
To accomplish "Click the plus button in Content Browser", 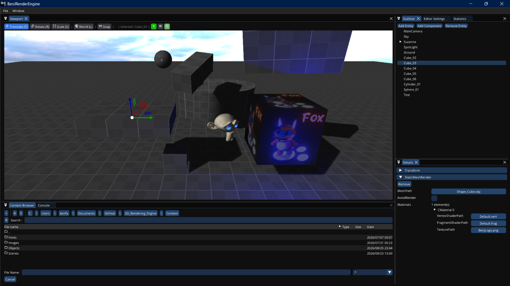I will 6,213.
